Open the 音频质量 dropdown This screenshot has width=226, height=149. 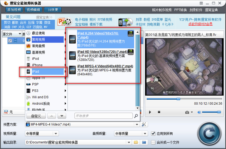point(145,134)
